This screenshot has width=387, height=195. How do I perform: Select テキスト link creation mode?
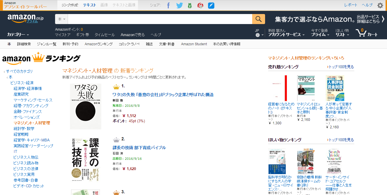90,5
